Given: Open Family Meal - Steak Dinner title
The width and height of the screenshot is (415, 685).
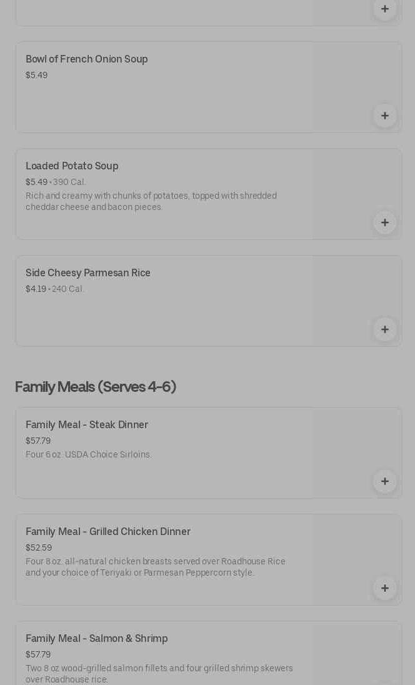Looking at the screenshot, I should click(87, 425).
